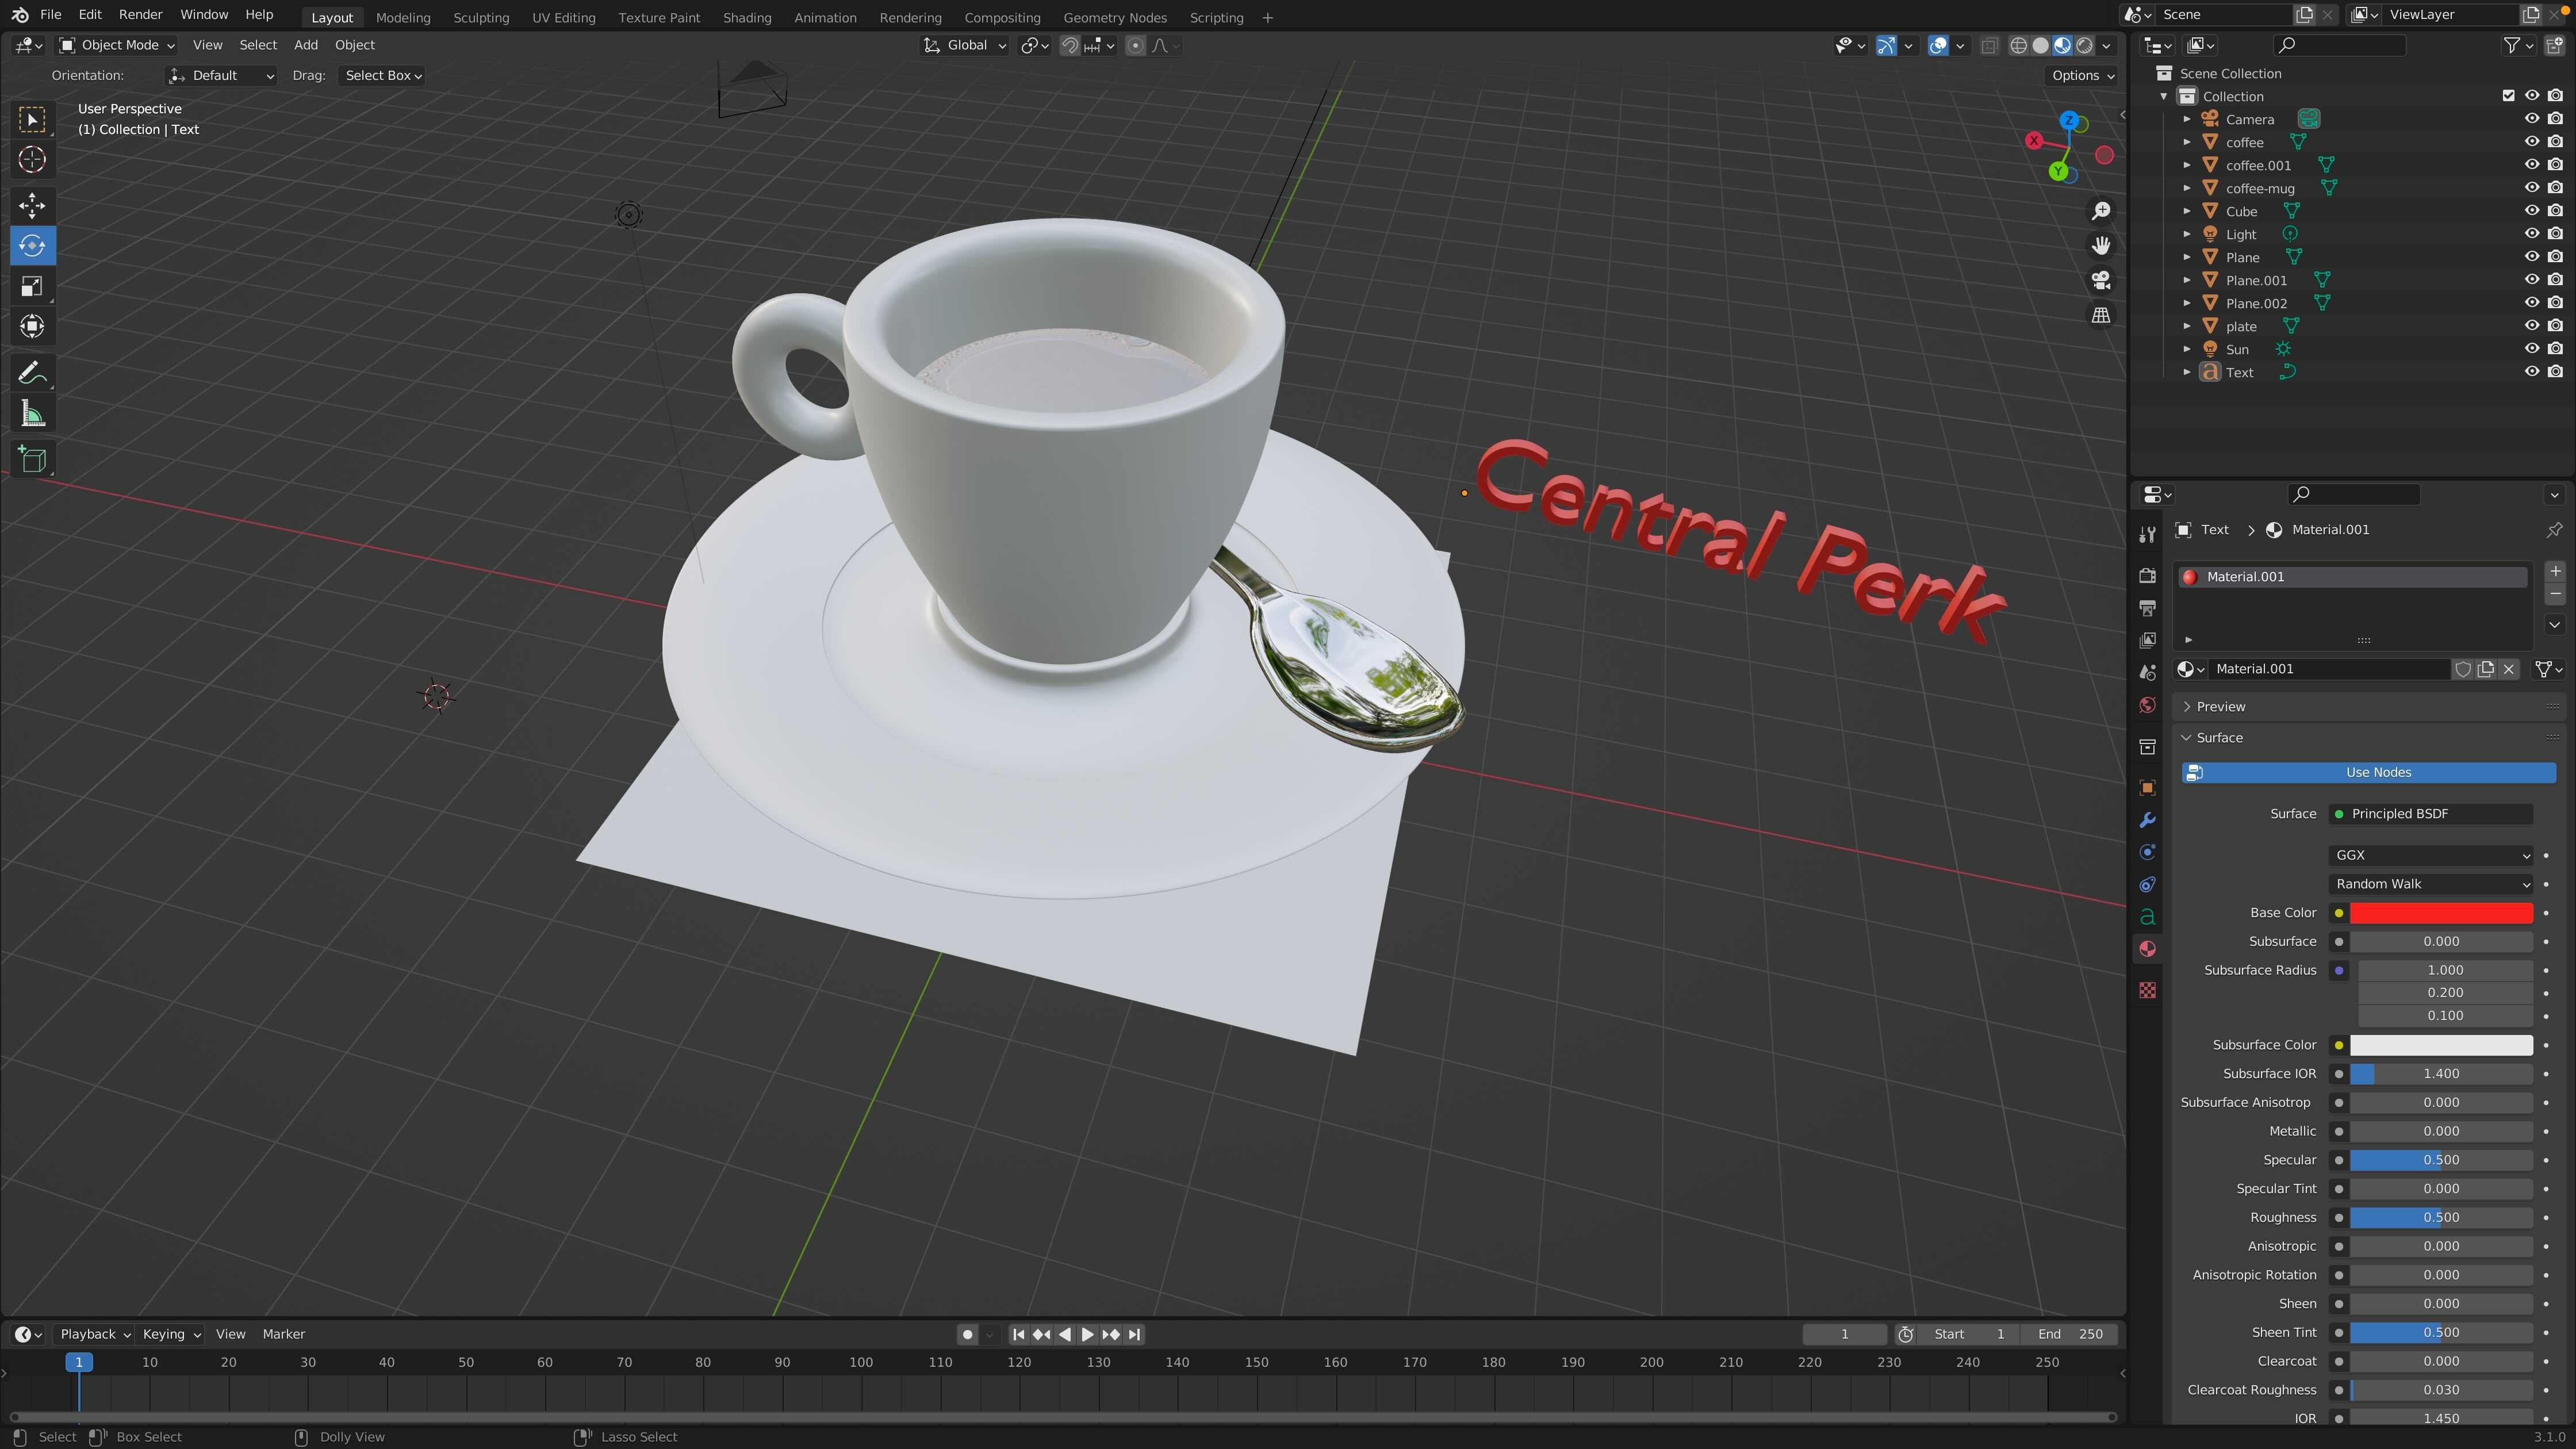Choose the Add Cube tool
The width and height of the screenshot is (2576, 1449).
[x=32, y=460]
